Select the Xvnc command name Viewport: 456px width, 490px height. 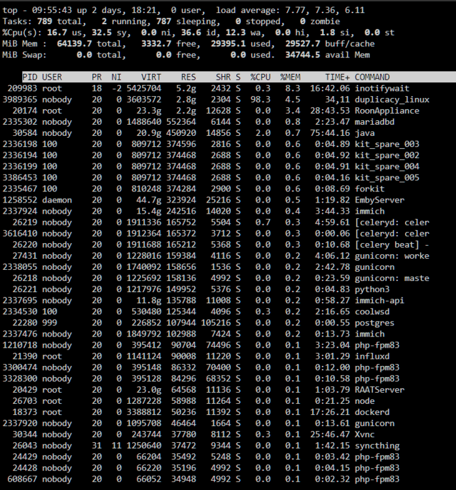(x=364, y=434)
